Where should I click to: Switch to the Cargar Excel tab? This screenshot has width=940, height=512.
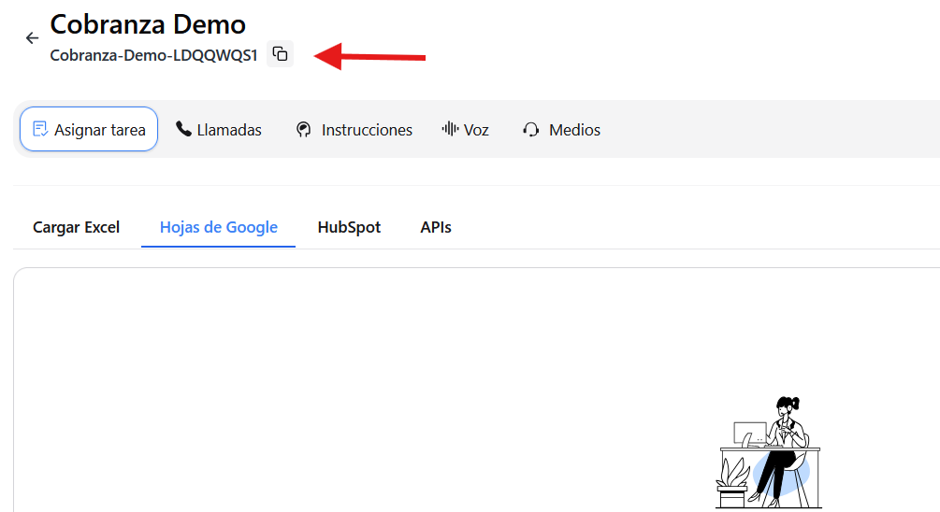76,227
